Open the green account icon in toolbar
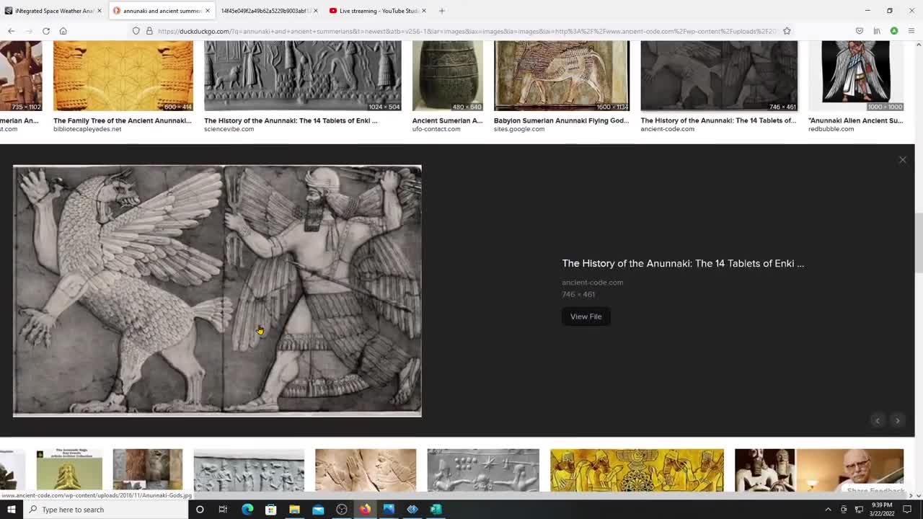Viewport: 923px width, 519px height. point(894,31)
